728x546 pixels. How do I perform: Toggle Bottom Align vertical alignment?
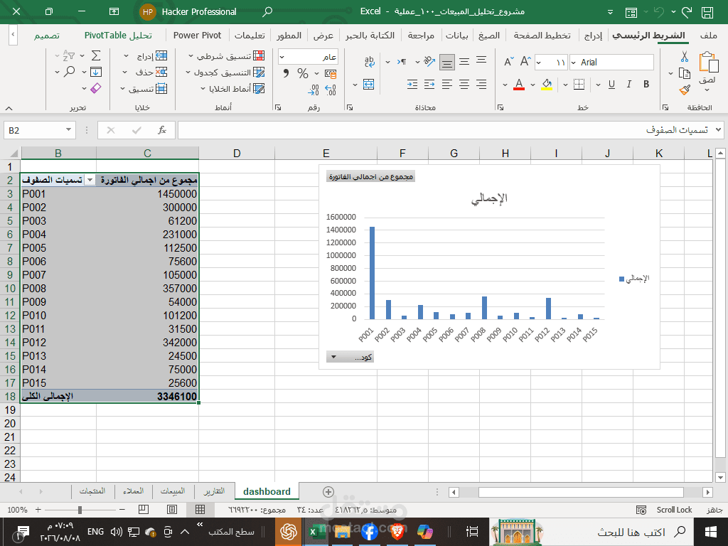point(447,63)
